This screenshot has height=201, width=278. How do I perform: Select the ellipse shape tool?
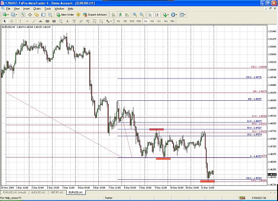(x=47, y=21)
